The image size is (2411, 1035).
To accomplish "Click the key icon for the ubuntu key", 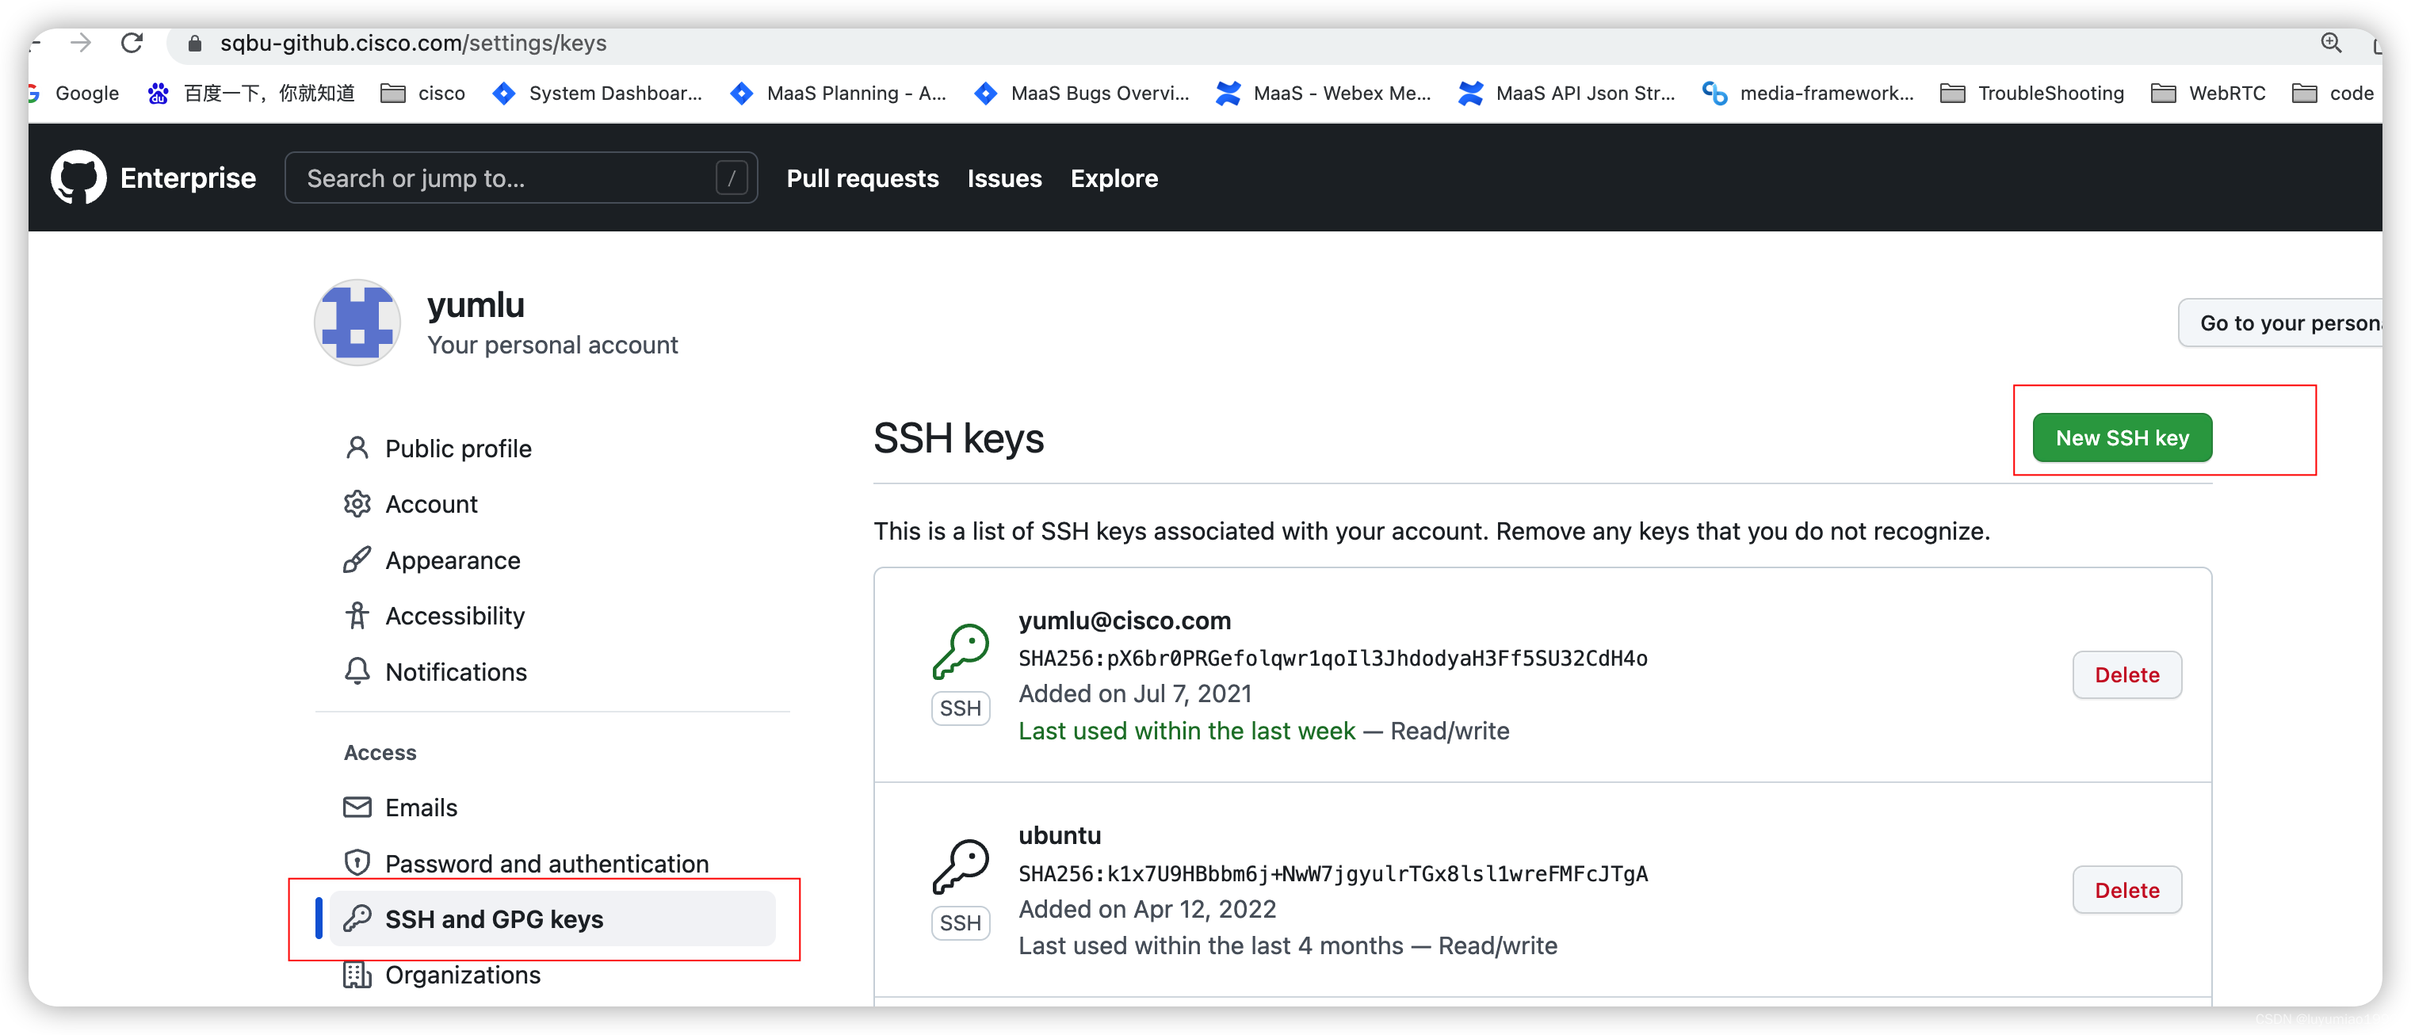I will pos(961,866).
